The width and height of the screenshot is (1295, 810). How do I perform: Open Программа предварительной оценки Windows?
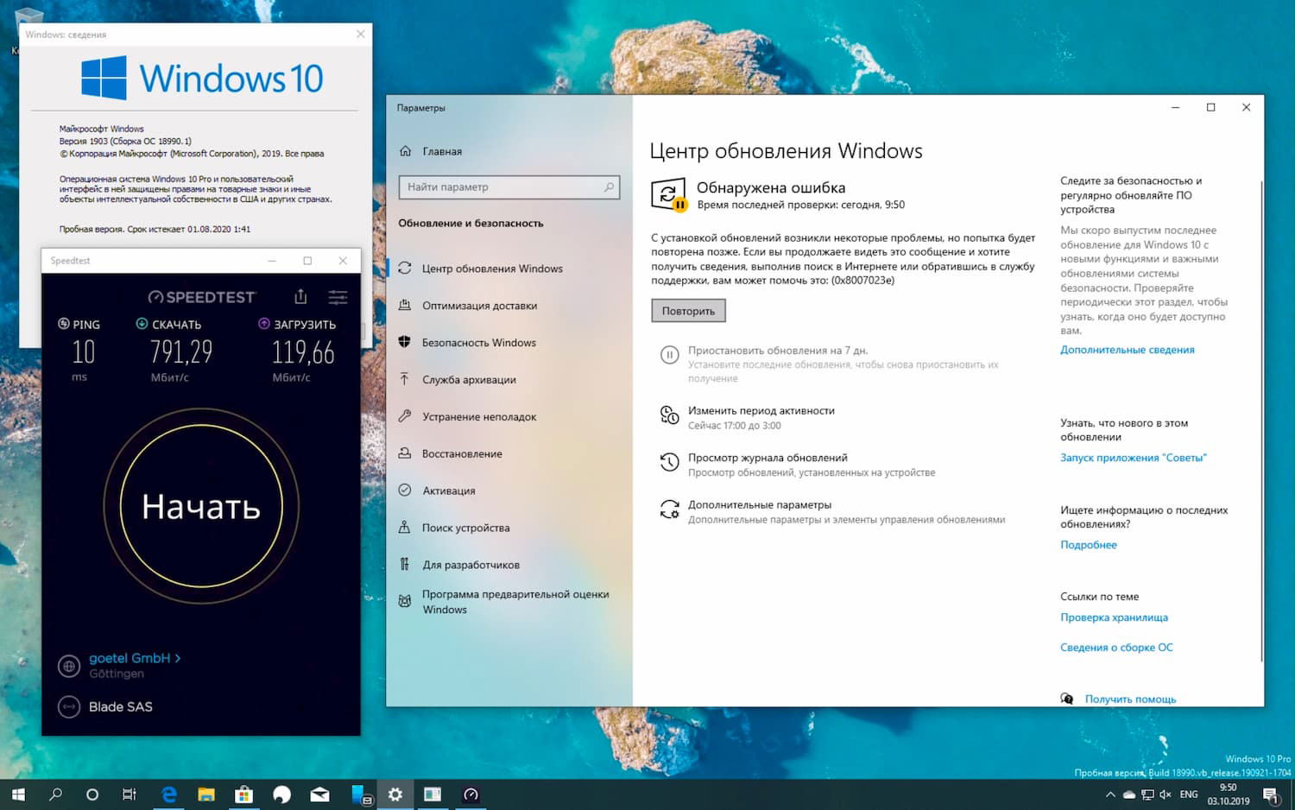[515, 601]
